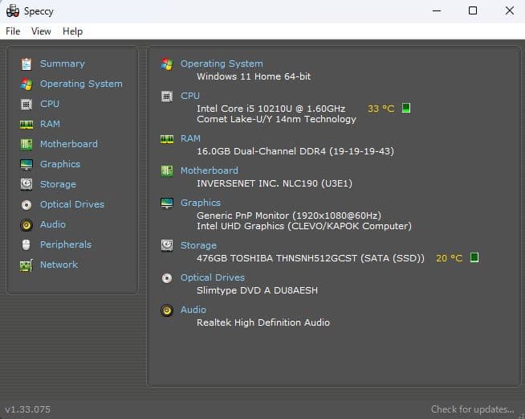Click the green storage temperature indicator icon
The image size is (525, 419).
click(474, 257)
